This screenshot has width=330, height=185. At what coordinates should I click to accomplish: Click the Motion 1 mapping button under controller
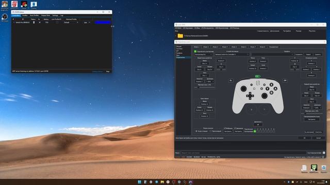point(258,124)
